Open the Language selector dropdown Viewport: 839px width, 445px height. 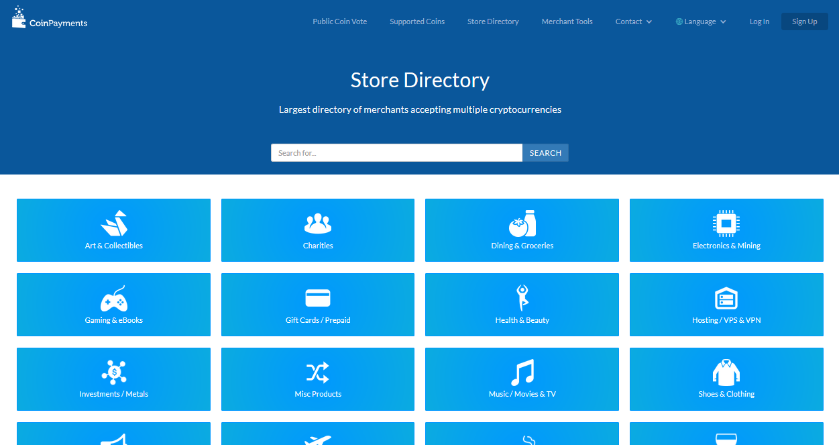click(x=701, y=21)
